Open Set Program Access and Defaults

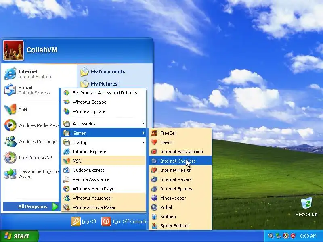[x=103, y=93]
